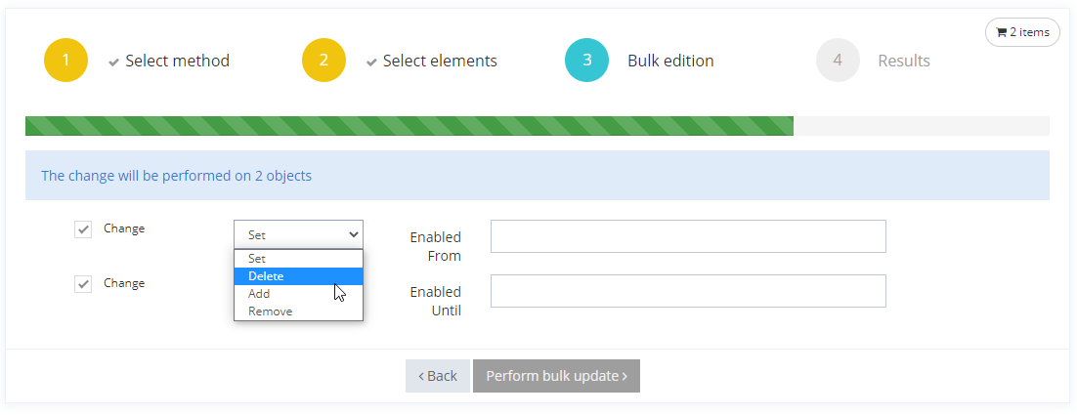The width and height of the screenshot is (1077, 415).
Task: Collapse the Set operation dropdown
Action: [x=298, y=234]
